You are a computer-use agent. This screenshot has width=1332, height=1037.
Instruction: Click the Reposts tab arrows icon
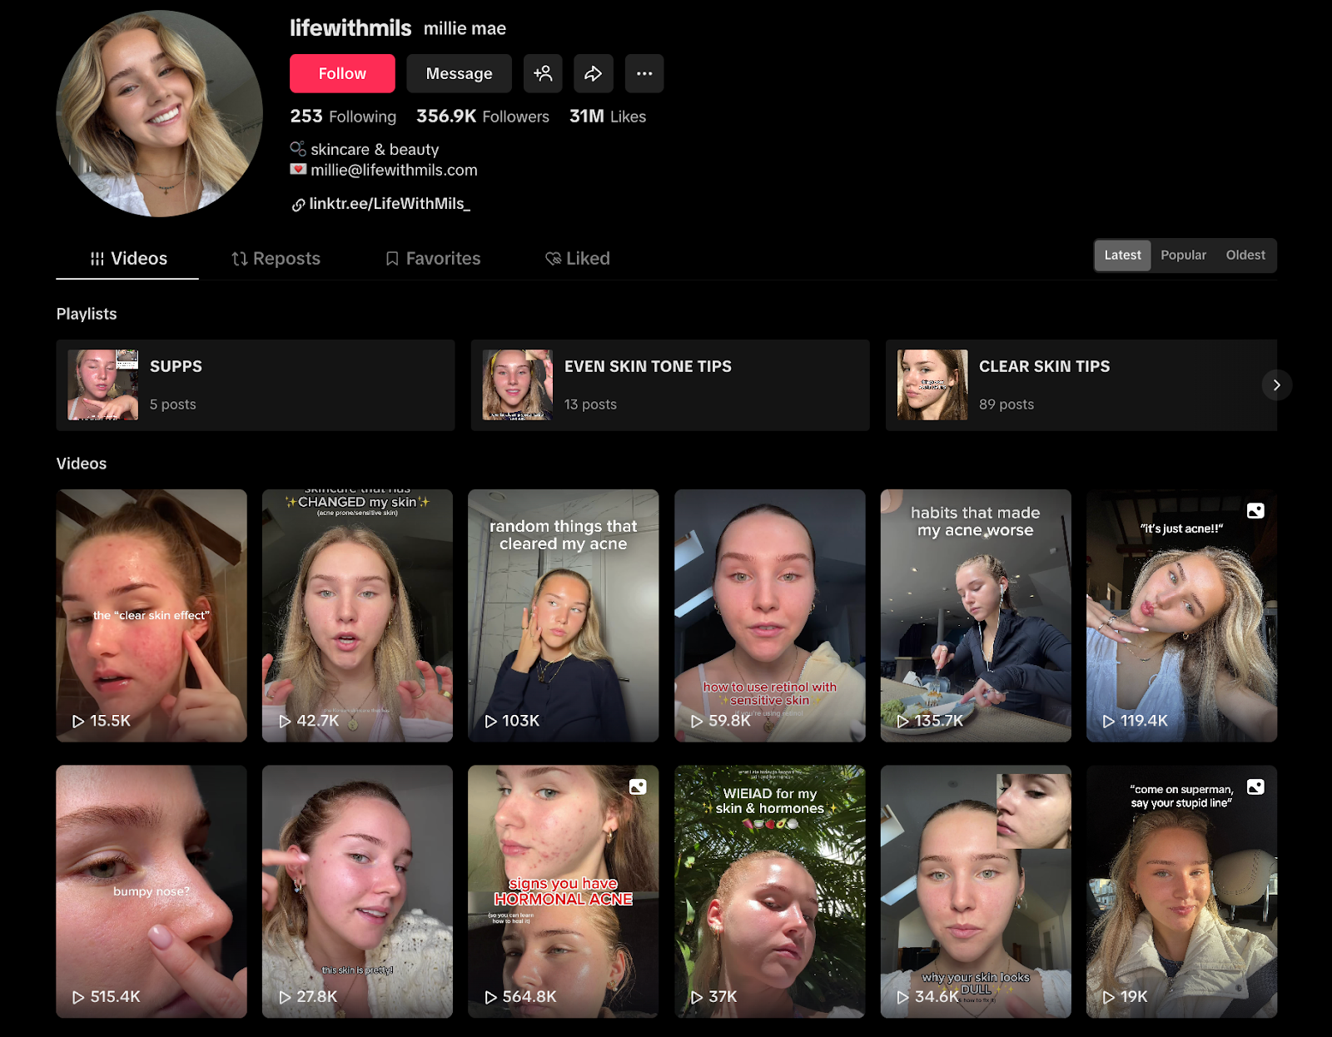pyautogui.click(x=240, y=259)
